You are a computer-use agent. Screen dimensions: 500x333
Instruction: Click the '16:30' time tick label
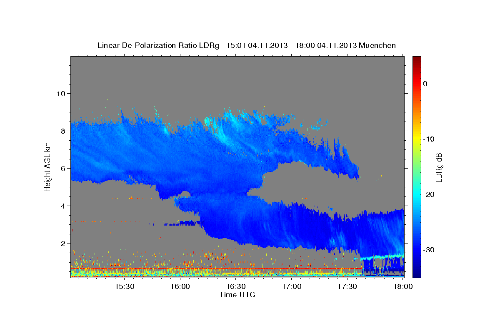pyautogui.click(x=236, y=287)
